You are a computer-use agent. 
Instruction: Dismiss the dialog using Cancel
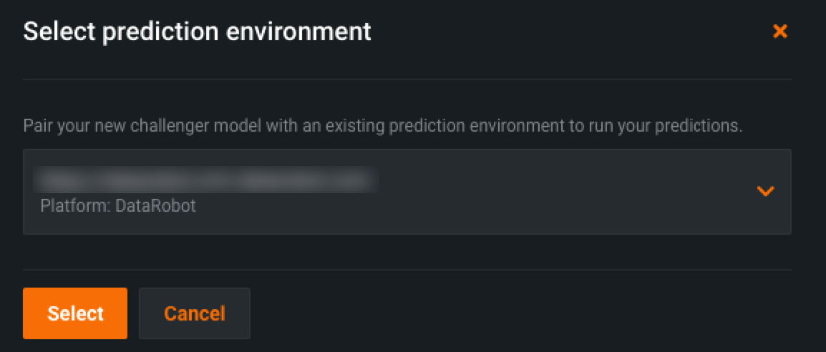pyautogui.click(x=194, y=313)
